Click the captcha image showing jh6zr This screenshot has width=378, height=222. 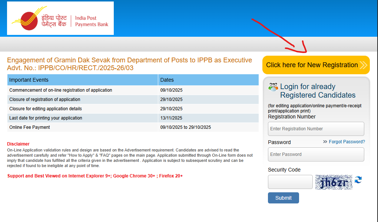tap(334, 182)
